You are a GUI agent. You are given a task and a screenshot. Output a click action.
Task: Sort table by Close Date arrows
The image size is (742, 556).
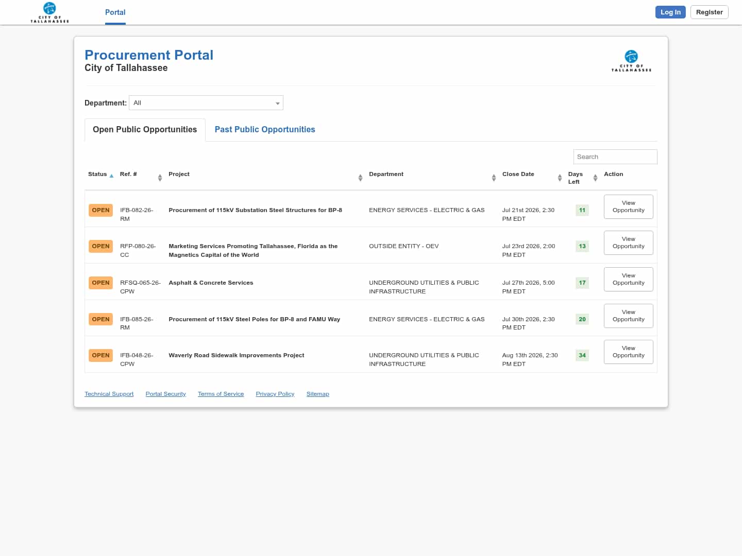560,178
